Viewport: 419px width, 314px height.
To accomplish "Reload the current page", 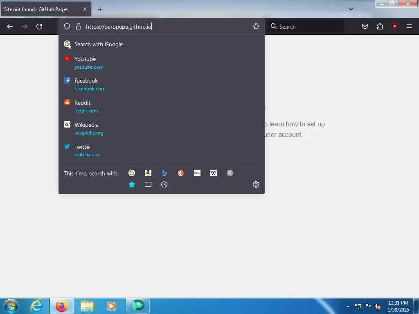I will point(39,27).
